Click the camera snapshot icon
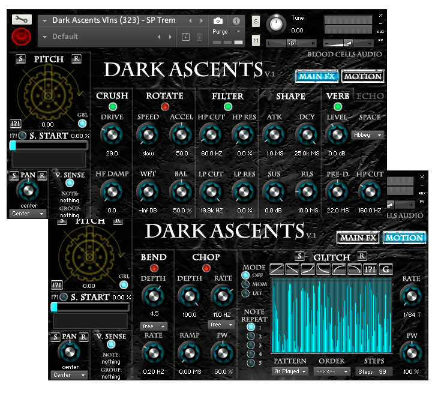 pos(218,20)
